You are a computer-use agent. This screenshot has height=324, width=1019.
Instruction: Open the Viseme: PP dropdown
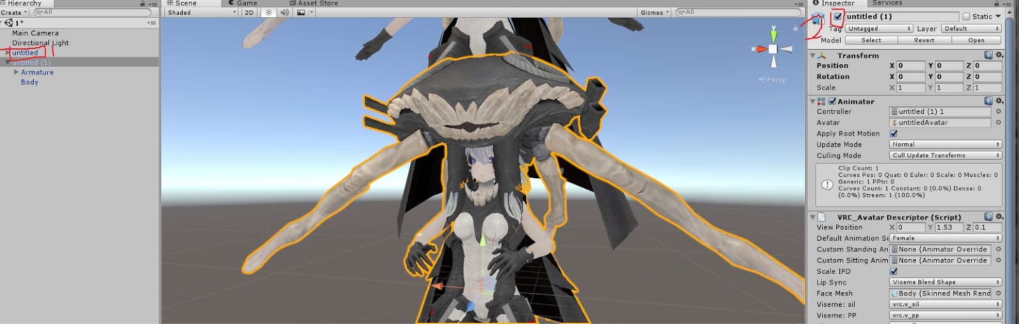(945, 315)
